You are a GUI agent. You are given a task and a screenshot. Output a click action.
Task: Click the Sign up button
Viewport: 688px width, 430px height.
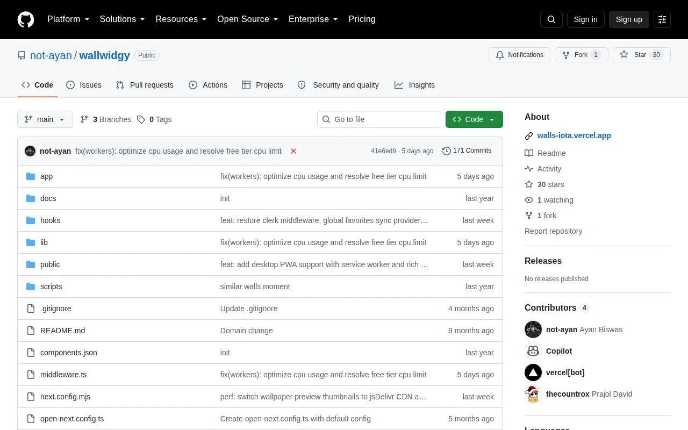[x=629, y=19]
